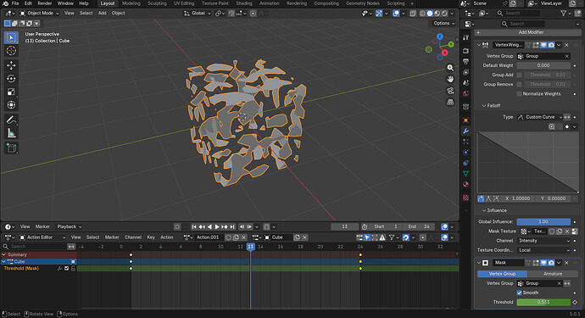
Task: Click the current frame number field
Action: coord(345,226)
